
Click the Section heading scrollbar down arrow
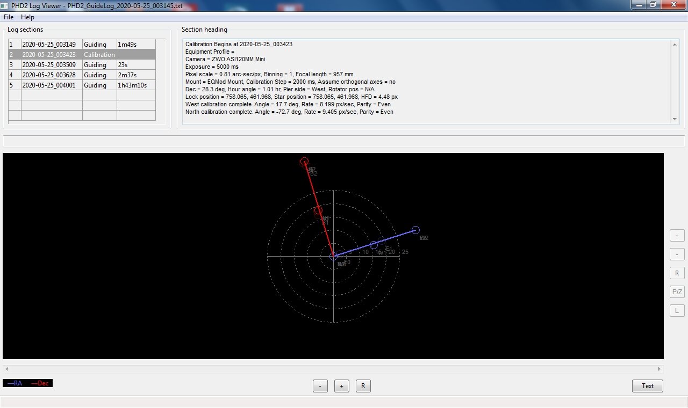(x=675, y=119)
